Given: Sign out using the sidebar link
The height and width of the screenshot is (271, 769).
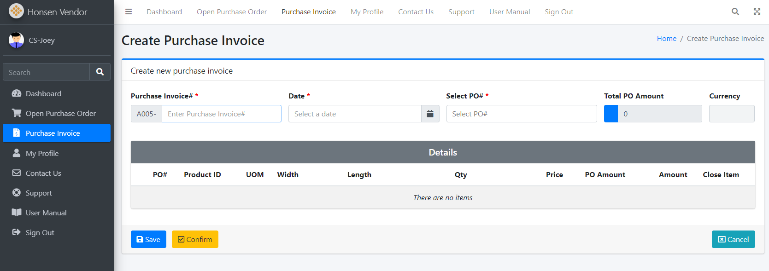Looking at the screenshot, I should click(40, 233).
